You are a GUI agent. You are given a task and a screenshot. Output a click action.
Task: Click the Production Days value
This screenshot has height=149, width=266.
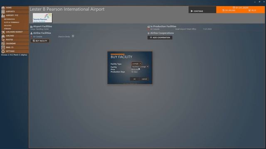click(x=135, y=72)
